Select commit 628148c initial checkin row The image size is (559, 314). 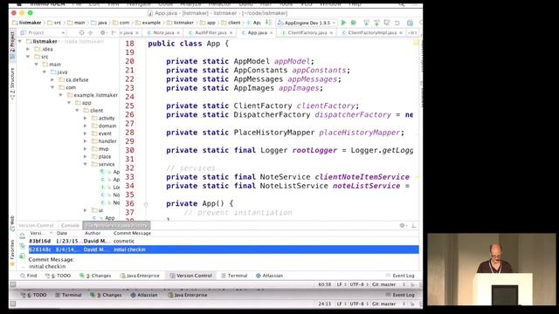click(224, 249)
